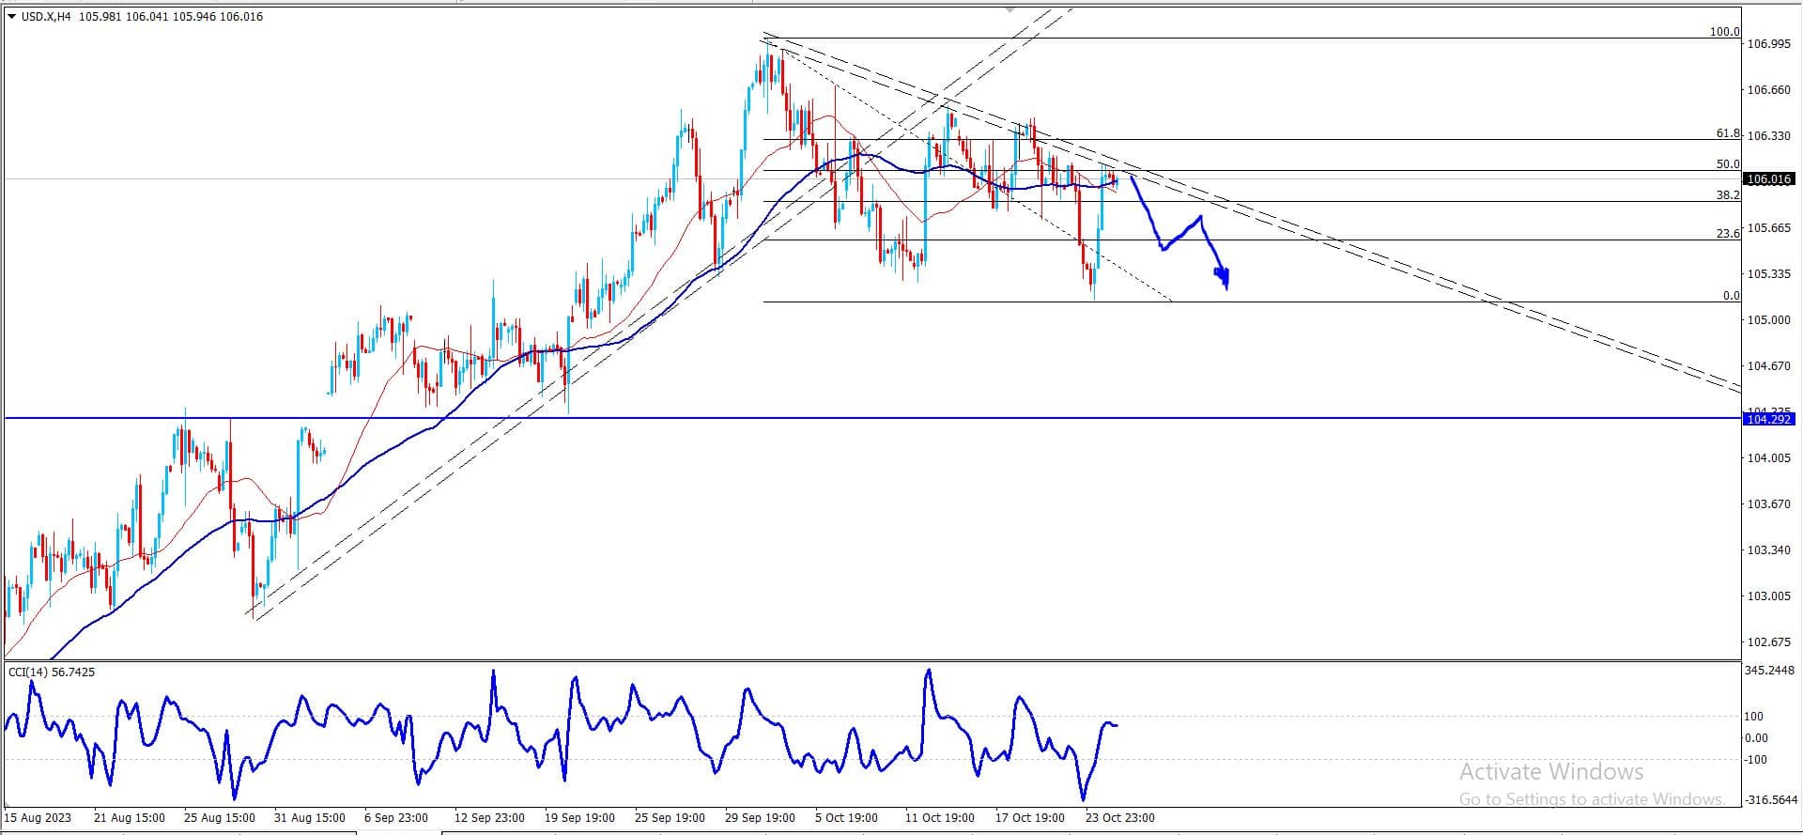
Task: Click the 106.995 price scale value
Action: [x=1768, y=44]
